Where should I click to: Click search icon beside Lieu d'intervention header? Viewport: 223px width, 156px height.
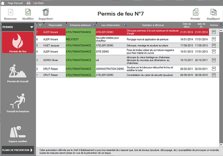click(x=125, y=25)
